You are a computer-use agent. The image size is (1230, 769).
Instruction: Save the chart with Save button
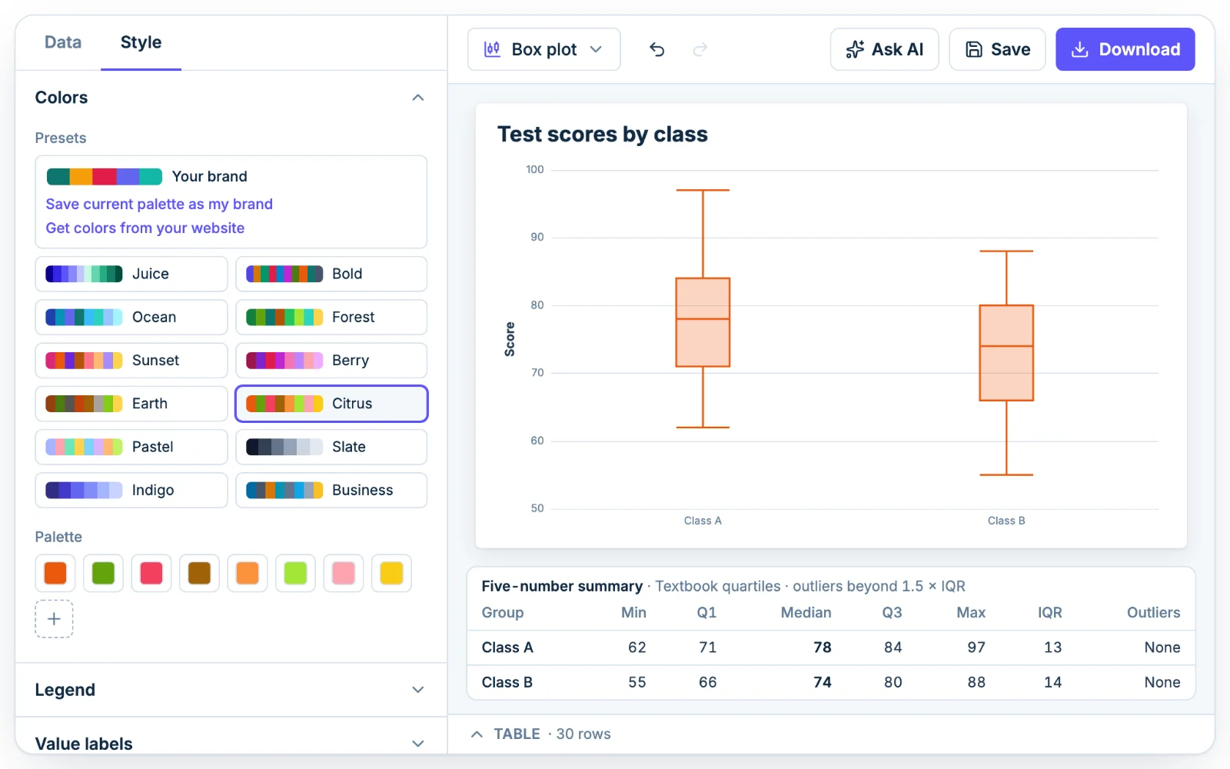pyautogui.click(x=997, y=49)
